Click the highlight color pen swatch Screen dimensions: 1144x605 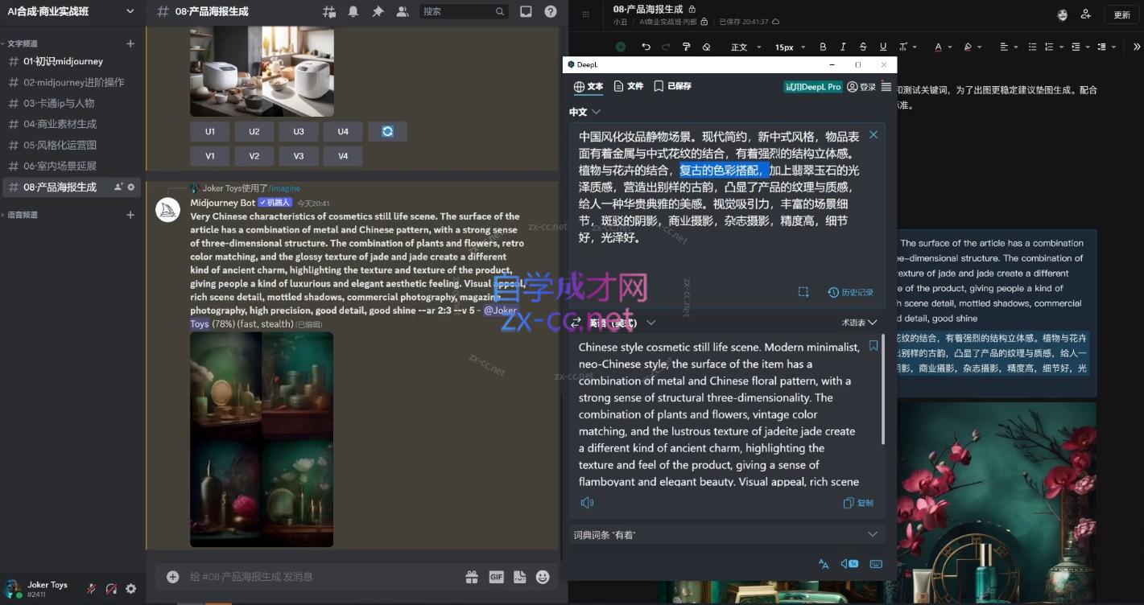pos(968,47)
